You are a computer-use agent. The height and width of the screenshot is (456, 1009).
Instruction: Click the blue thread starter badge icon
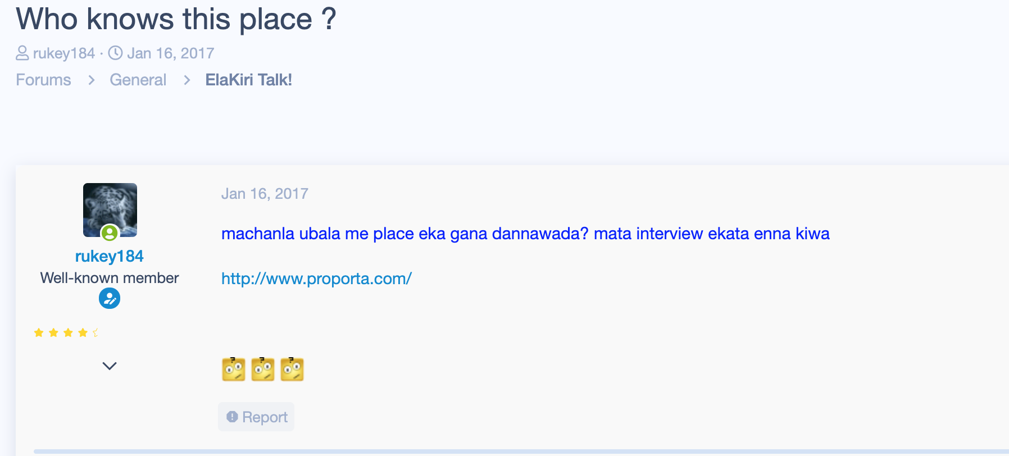click(110, 298)
